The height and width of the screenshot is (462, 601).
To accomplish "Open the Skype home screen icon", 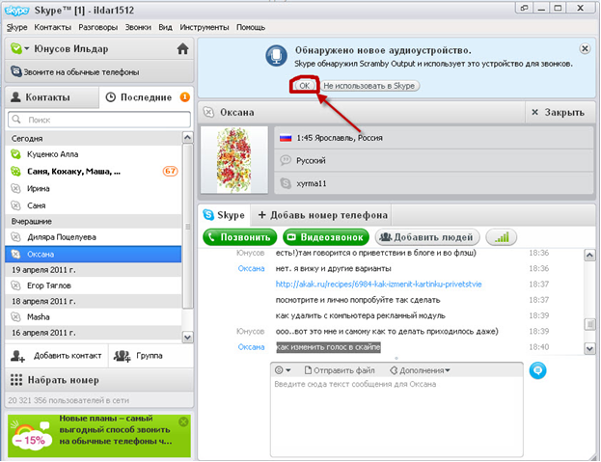I will [x=183, y=48].
